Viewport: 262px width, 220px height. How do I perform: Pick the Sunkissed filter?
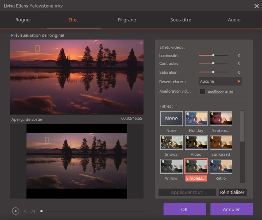click(221, 143)
